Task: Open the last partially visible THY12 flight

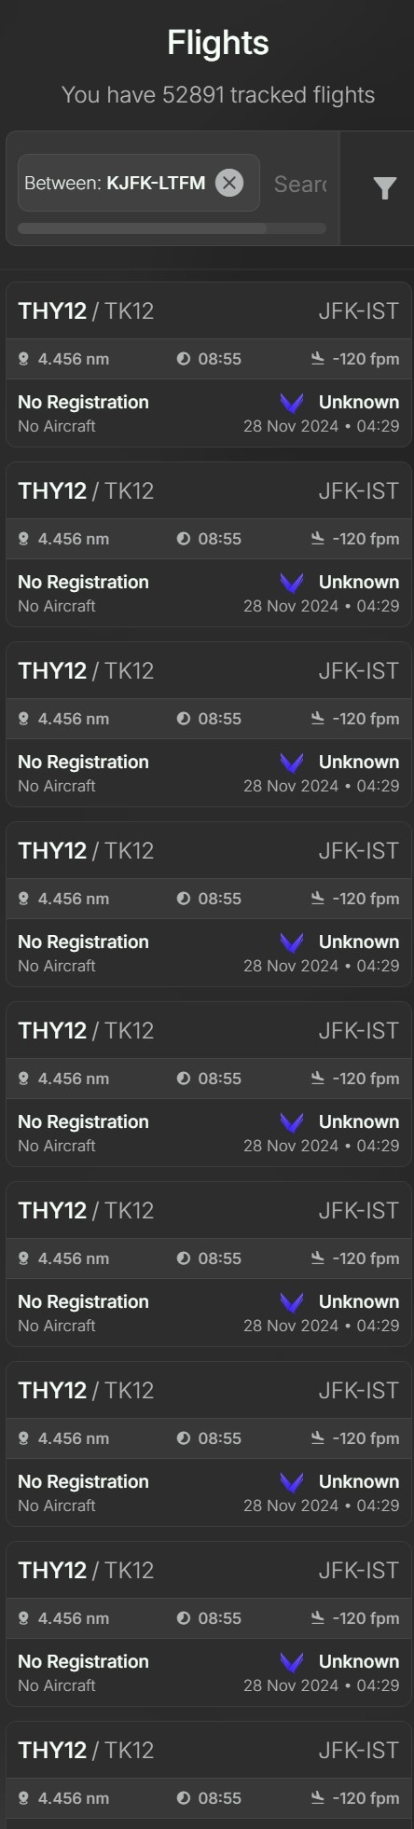Action: pos(209,1776)
